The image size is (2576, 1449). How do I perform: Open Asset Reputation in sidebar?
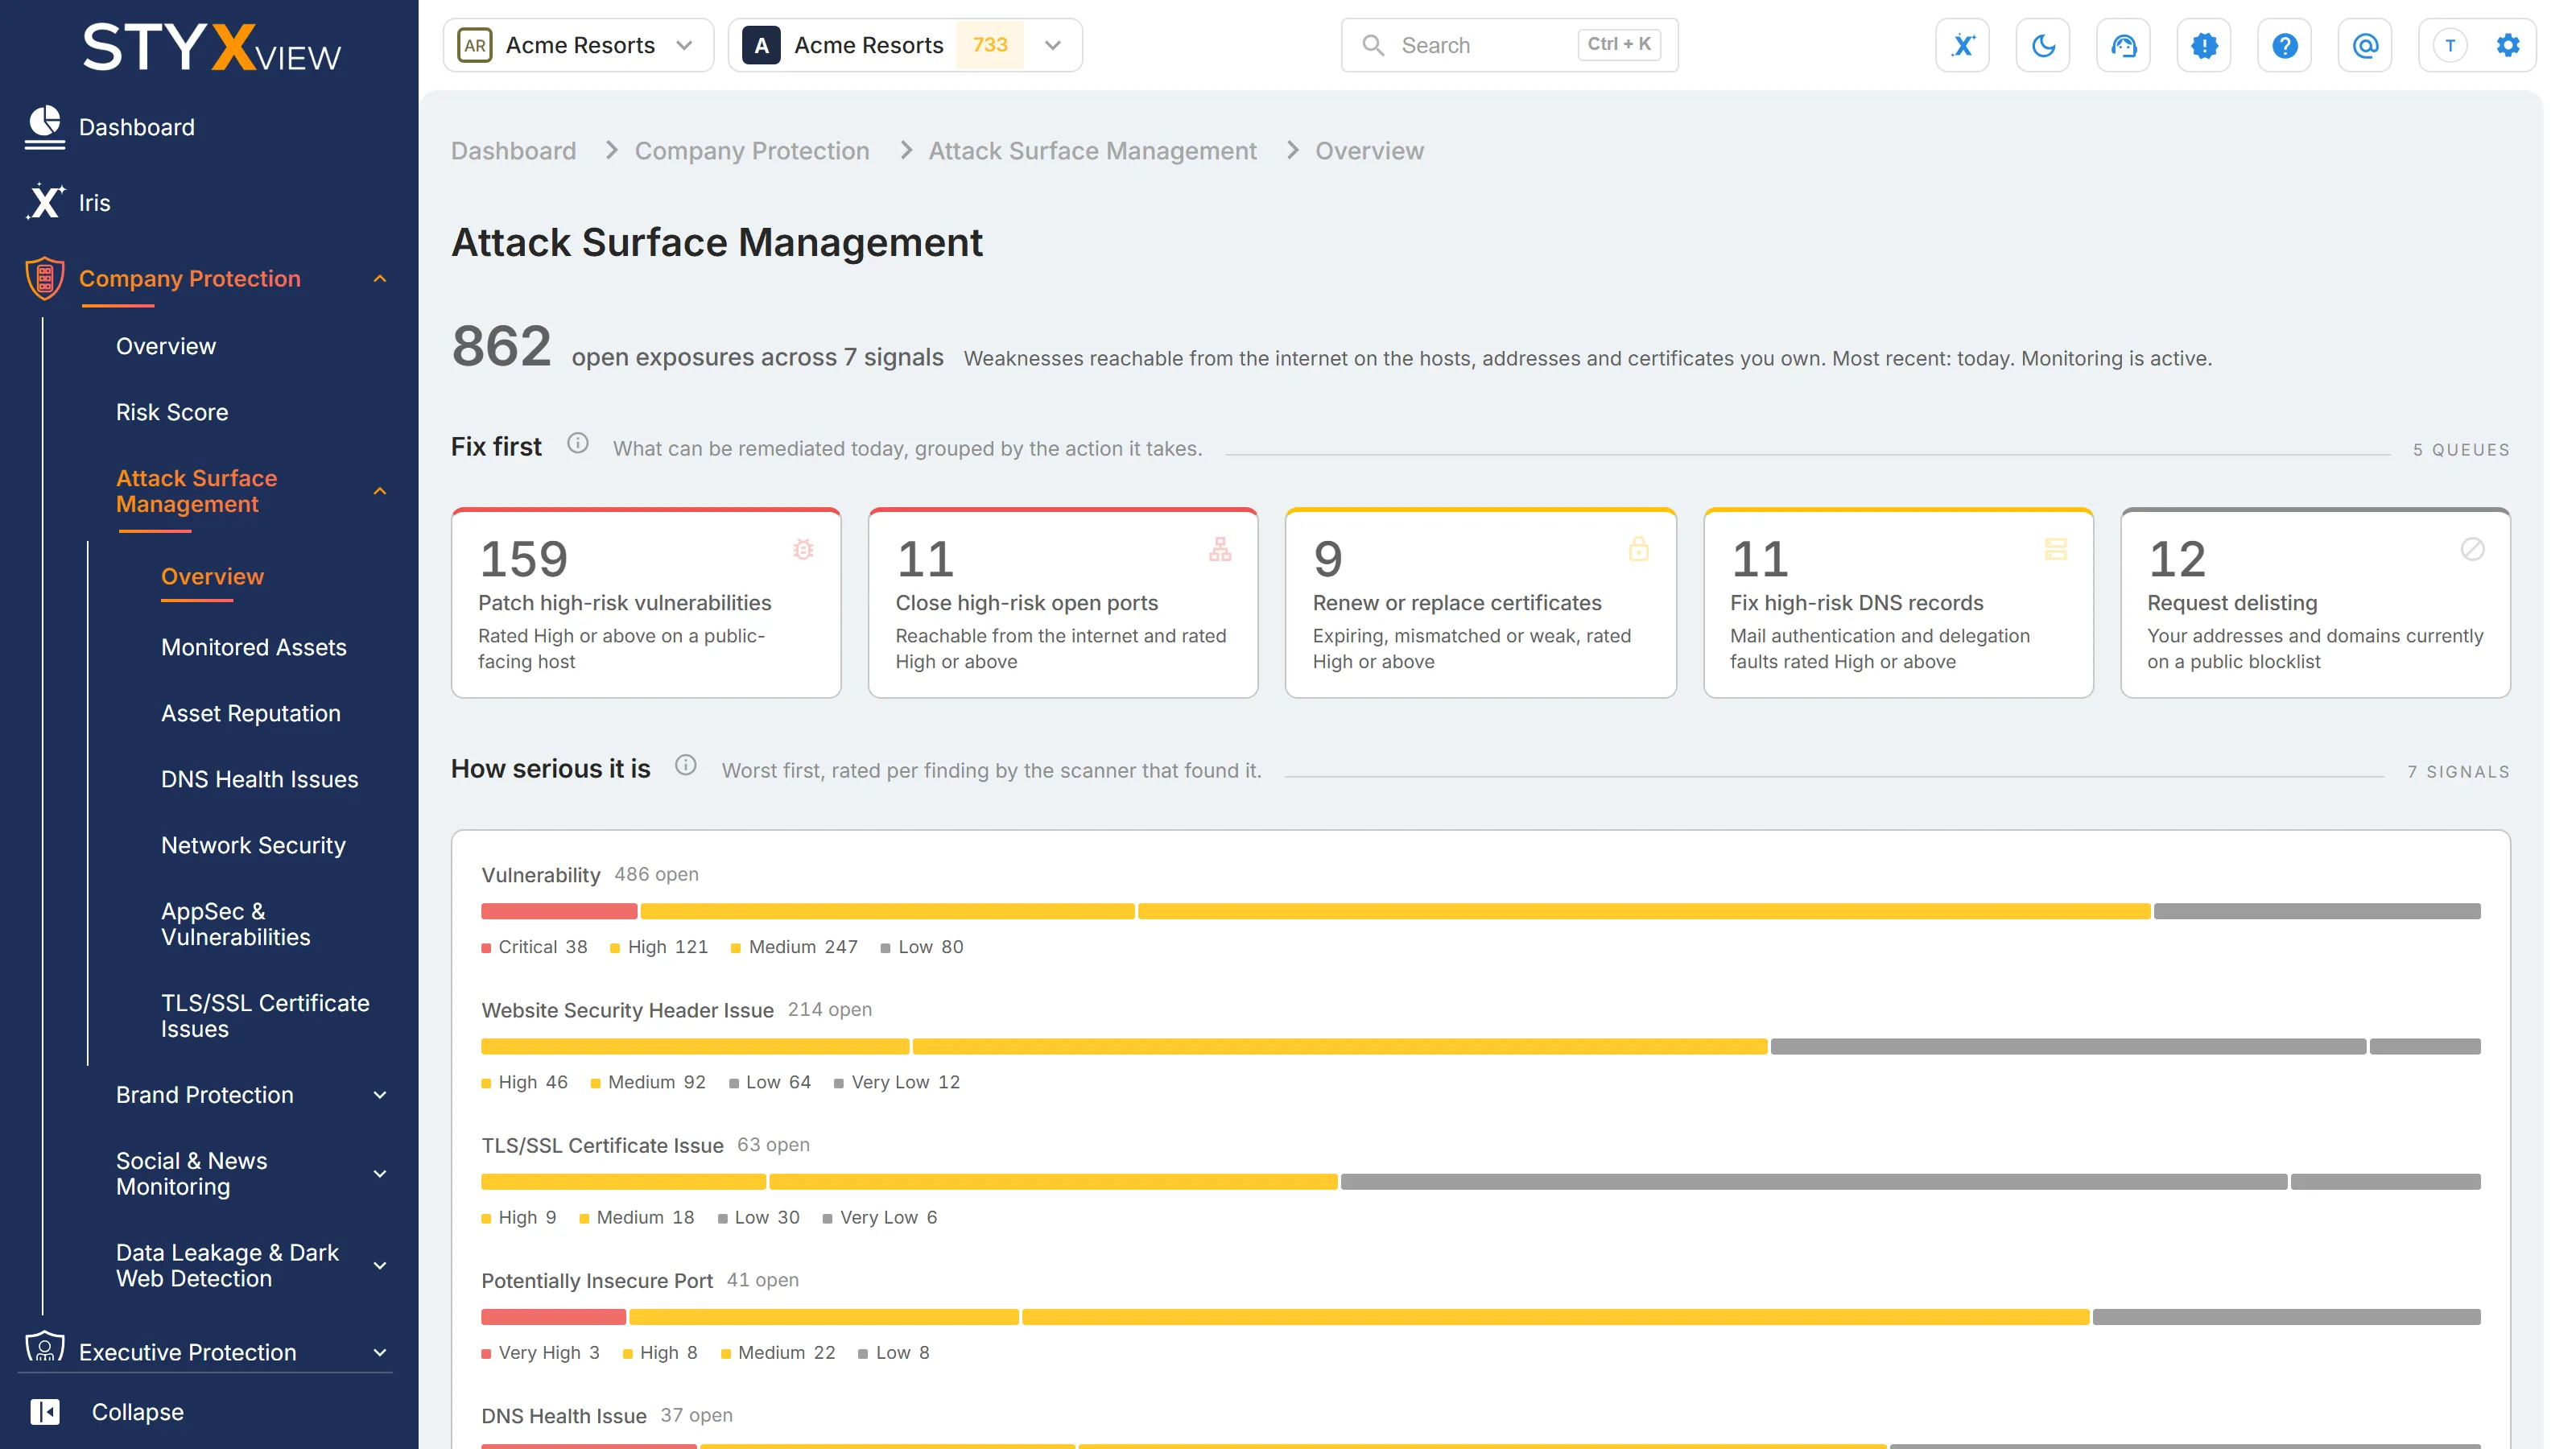tap(251, 713)
